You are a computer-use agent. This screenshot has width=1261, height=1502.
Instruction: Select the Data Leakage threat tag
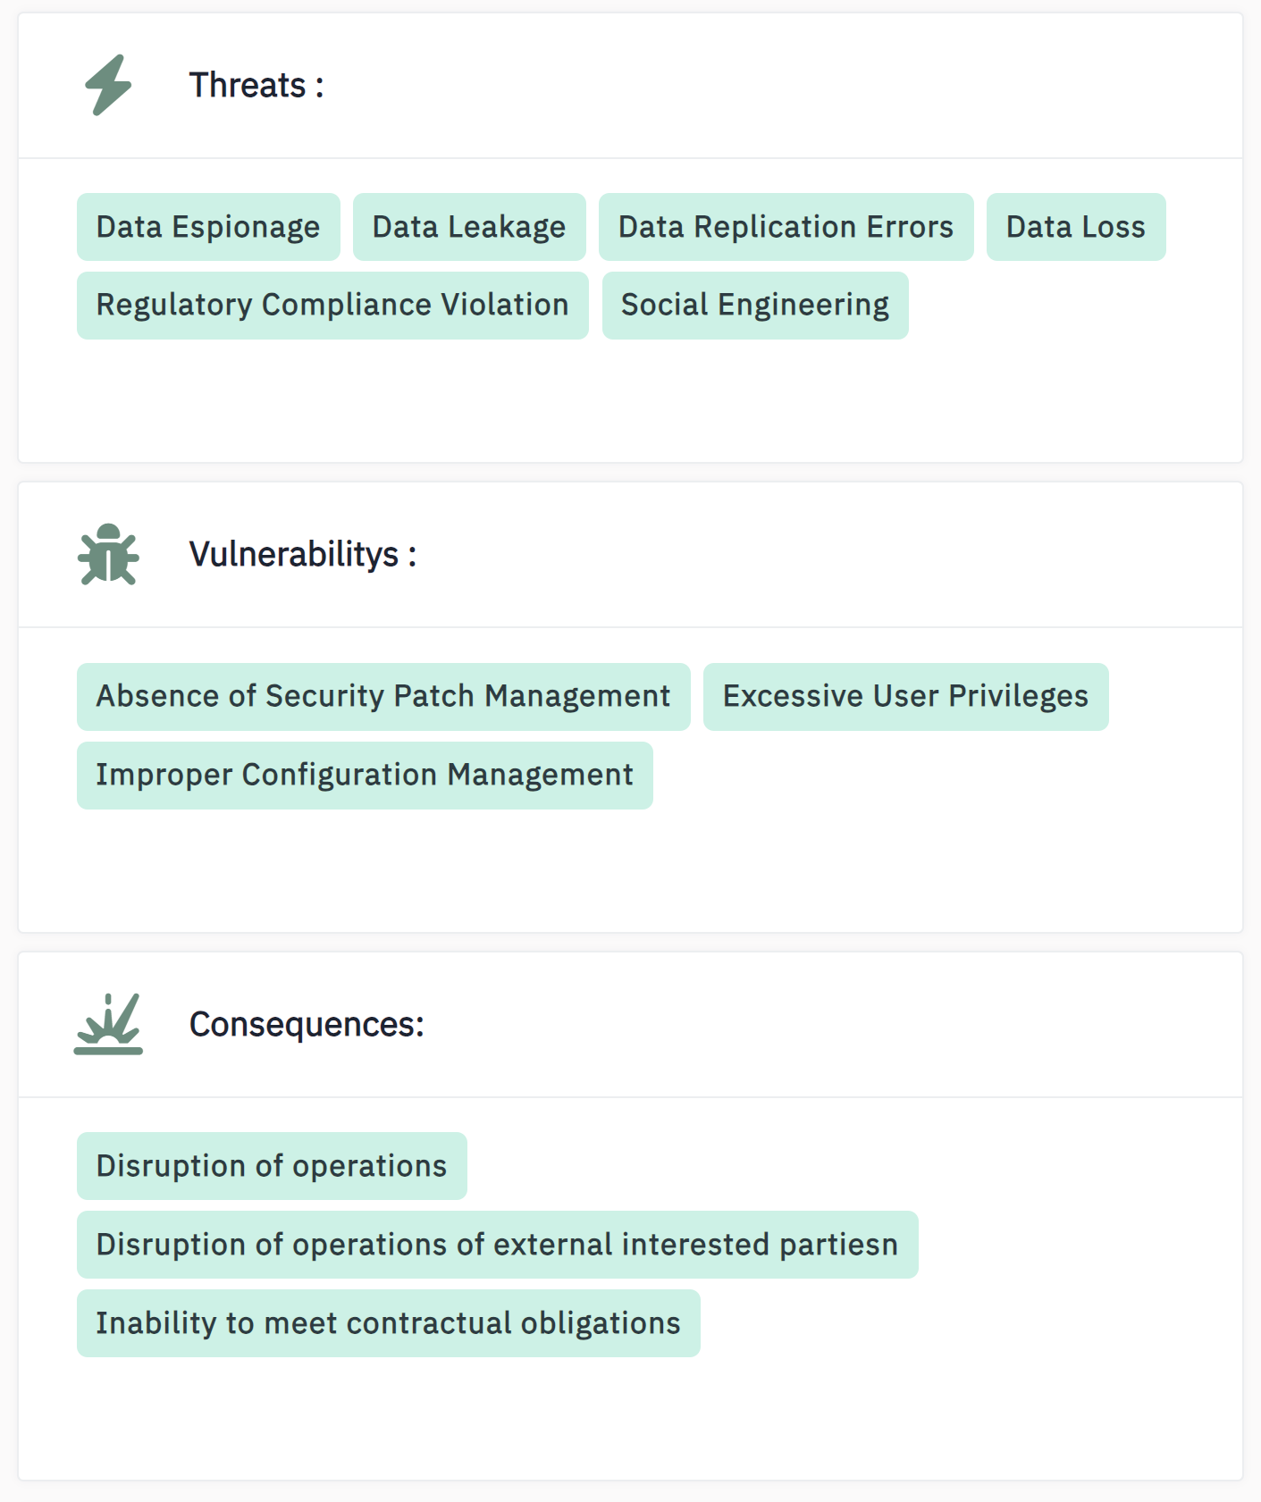pyautogui.click(x=468, y=226)
